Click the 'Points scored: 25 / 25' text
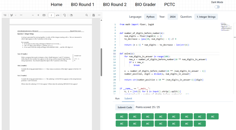236x130 pixels. click(x=148, y=107)
